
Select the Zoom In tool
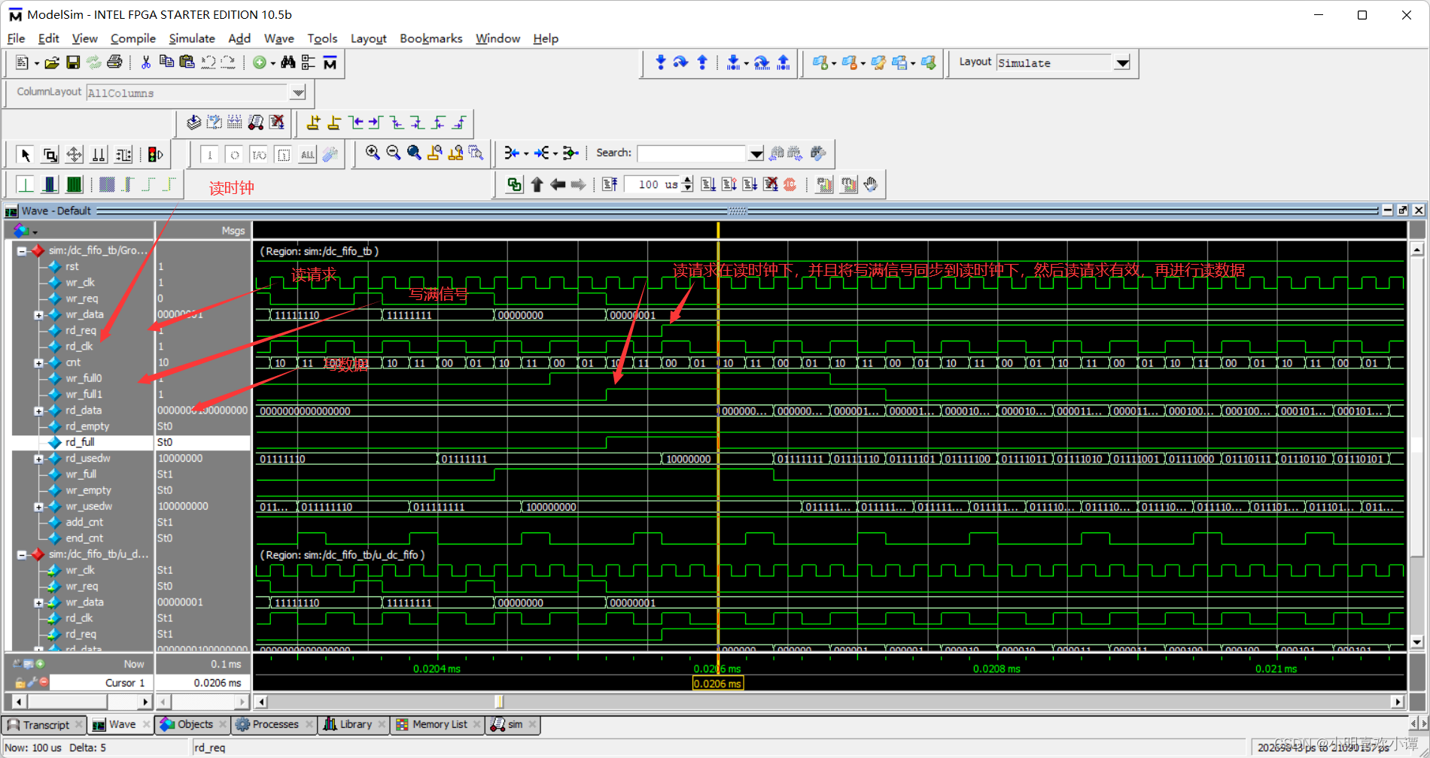(x=372, y=153)
